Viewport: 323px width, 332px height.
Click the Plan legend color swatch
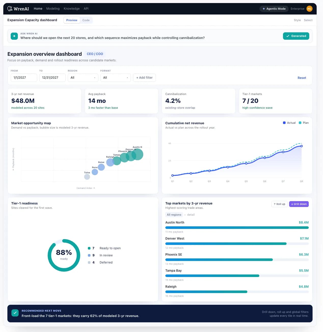pos(300,123)
